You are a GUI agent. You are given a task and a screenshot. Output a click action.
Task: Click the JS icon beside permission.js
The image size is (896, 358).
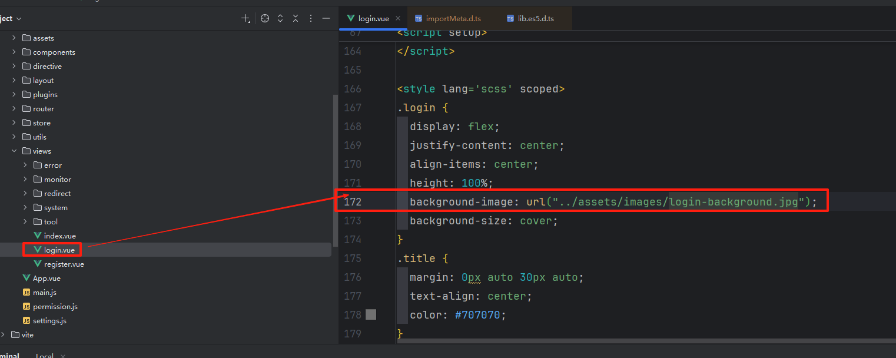click(x=26, y=306)
